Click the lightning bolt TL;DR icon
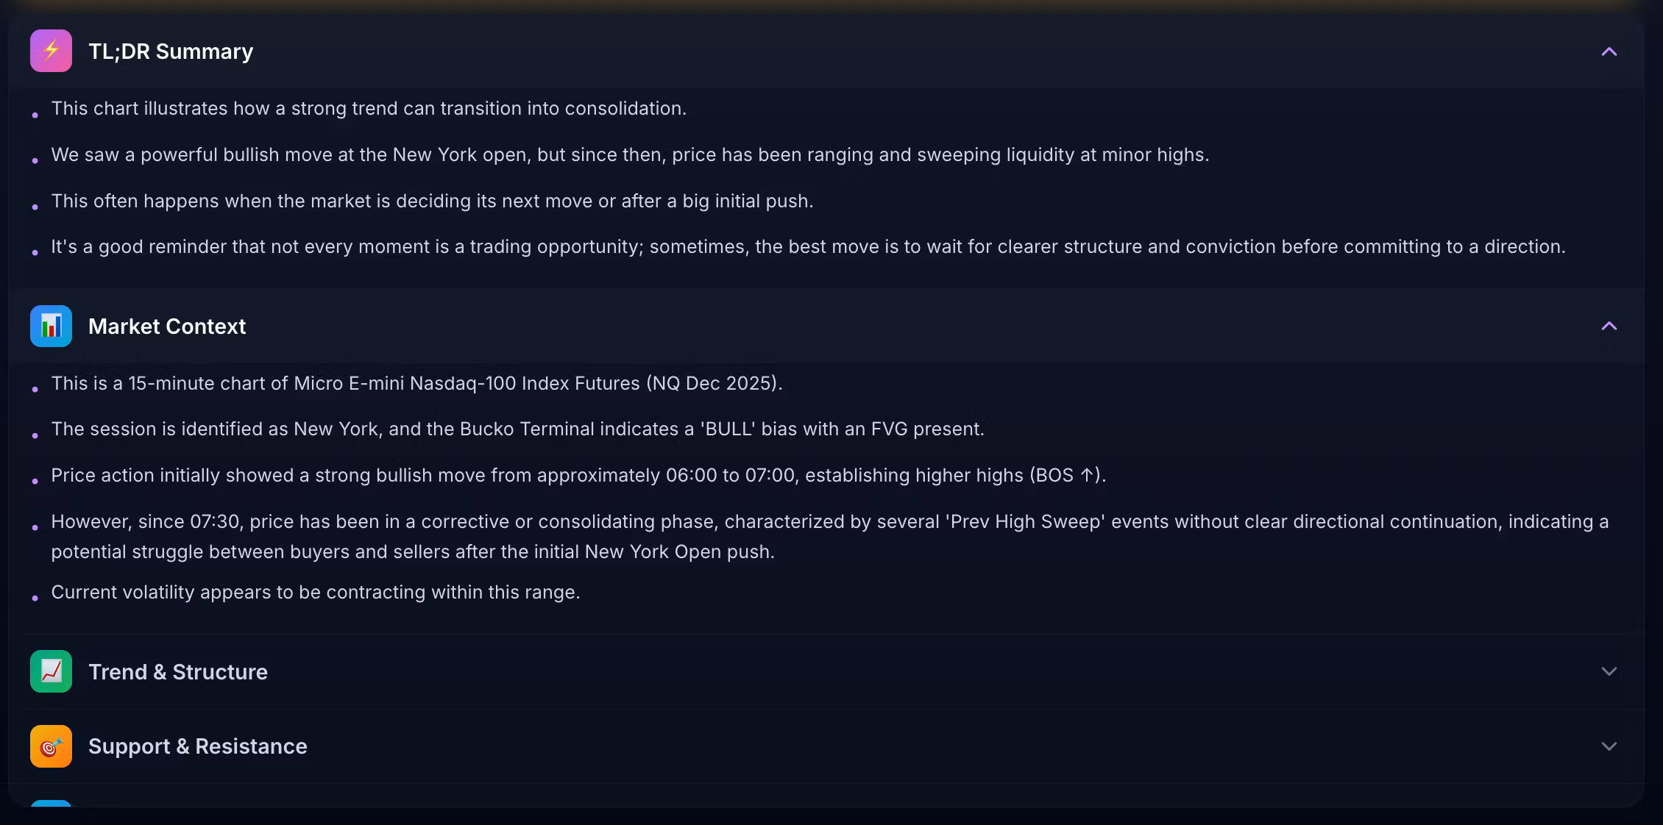Screen dimensions: 1663x825 point(51,51)
